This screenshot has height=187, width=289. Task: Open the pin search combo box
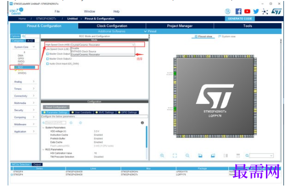(261, 156)
